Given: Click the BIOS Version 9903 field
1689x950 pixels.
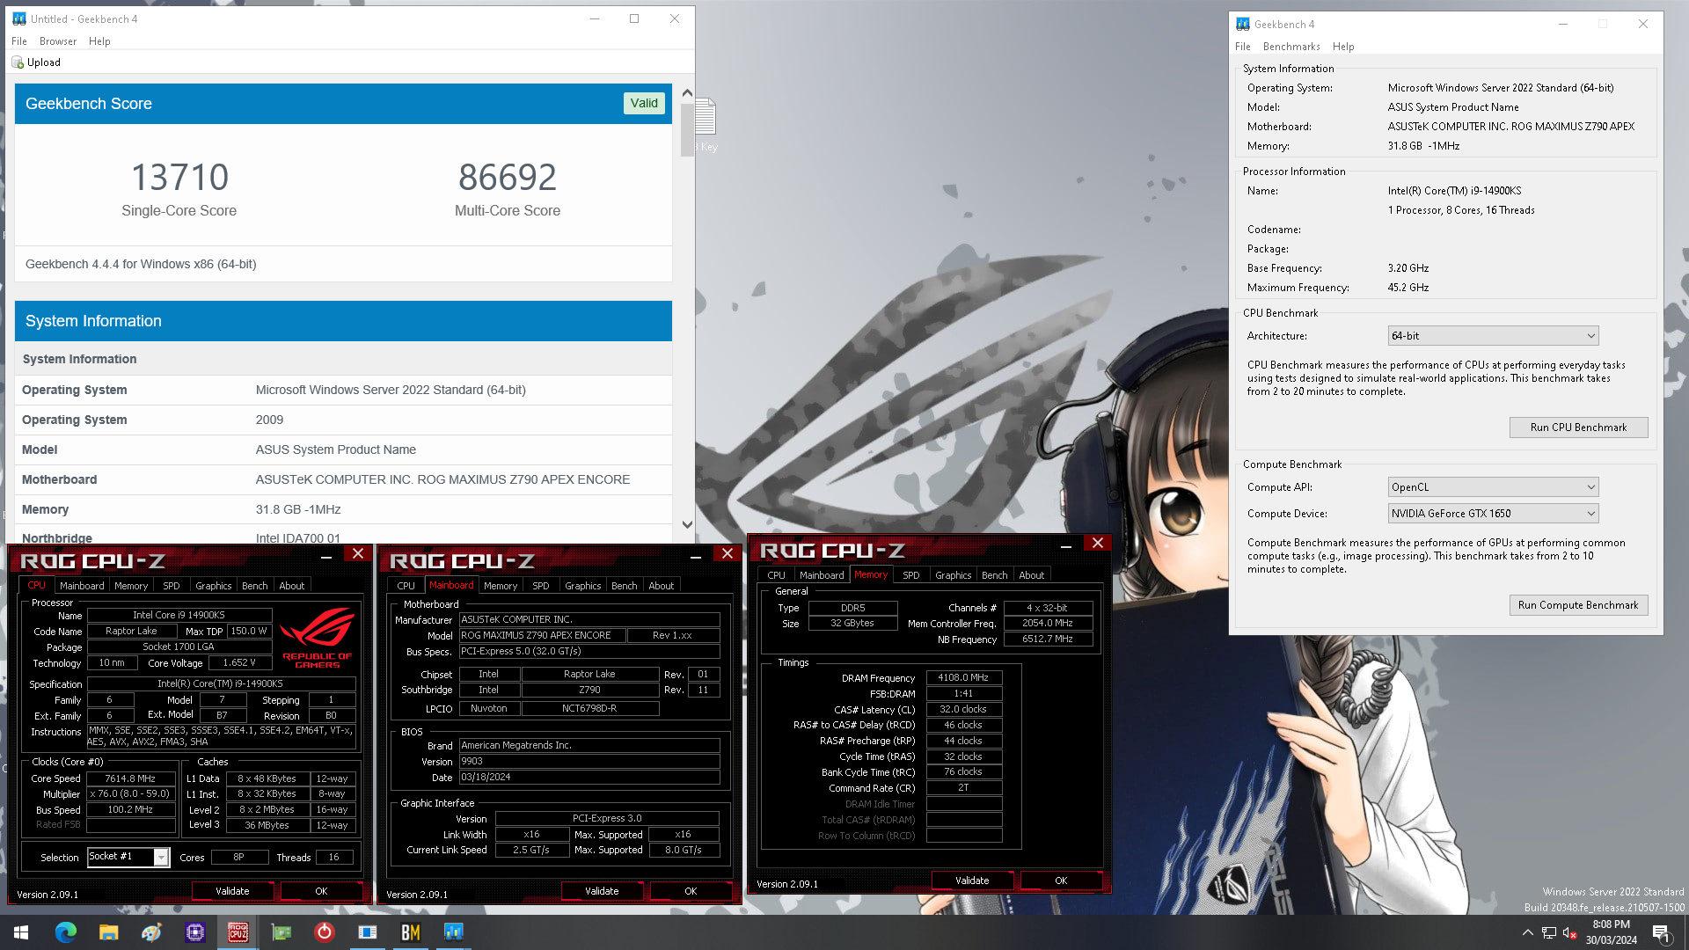Looking at the screenshot, I should [589, 762].
